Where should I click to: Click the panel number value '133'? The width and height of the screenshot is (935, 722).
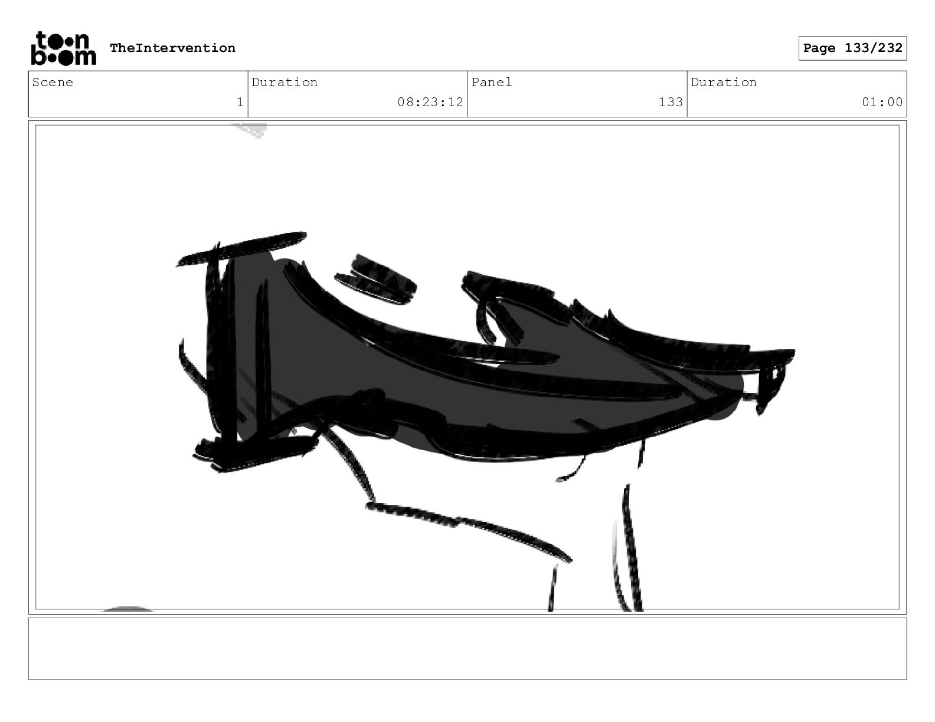[671, 102]
